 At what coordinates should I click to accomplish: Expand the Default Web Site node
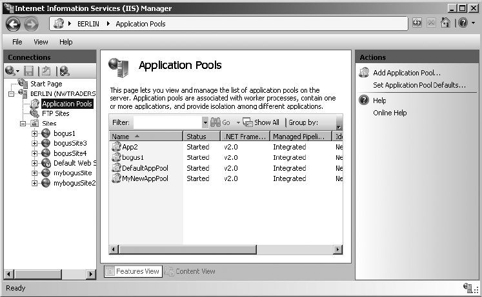click(34, 163)
